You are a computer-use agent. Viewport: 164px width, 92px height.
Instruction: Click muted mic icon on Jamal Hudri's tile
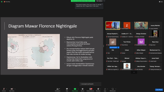149,61
